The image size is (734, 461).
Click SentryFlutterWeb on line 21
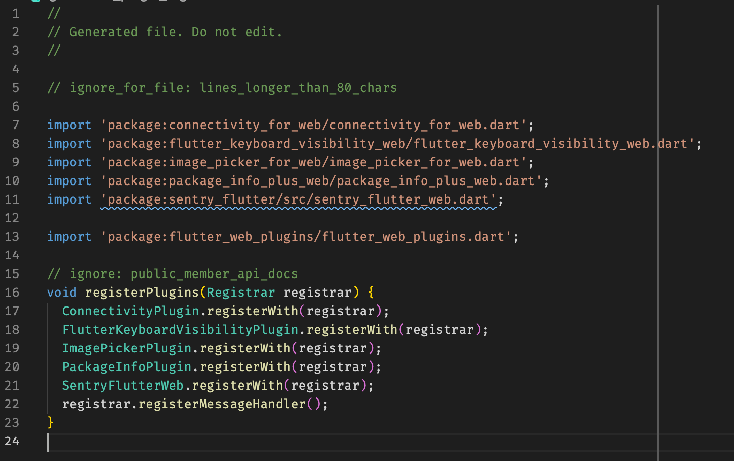[123, 386]
